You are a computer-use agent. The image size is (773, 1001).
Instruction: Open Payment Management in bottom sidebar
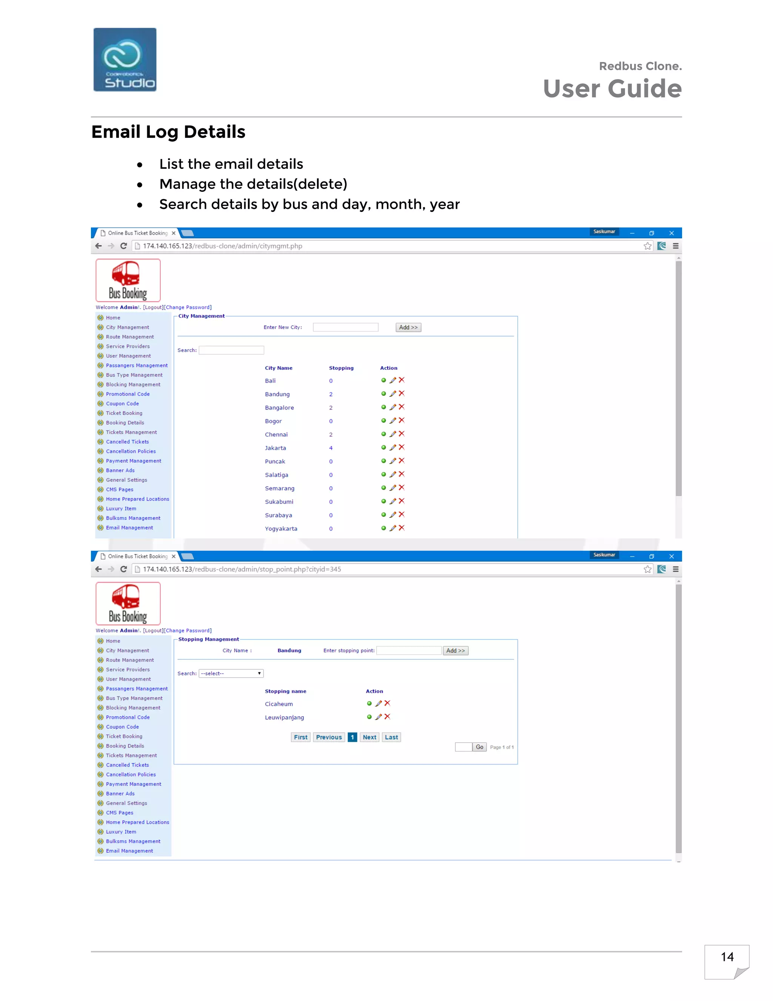(x=134, y=784)
